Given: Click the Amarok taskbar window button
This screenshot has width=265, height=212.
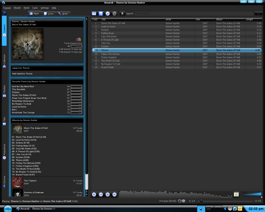Looking at the screenshot, I should [x=36, y=209].
